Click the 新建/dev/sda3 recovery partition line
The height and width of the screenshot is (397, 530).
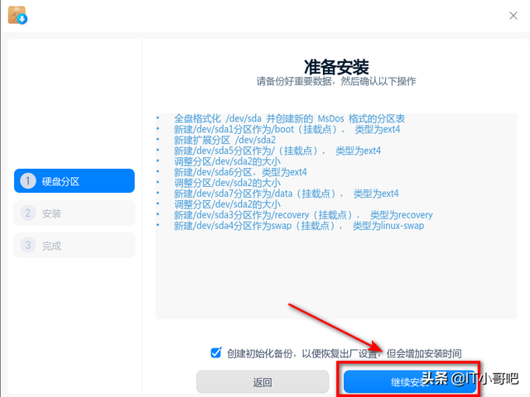pos(303,215)
